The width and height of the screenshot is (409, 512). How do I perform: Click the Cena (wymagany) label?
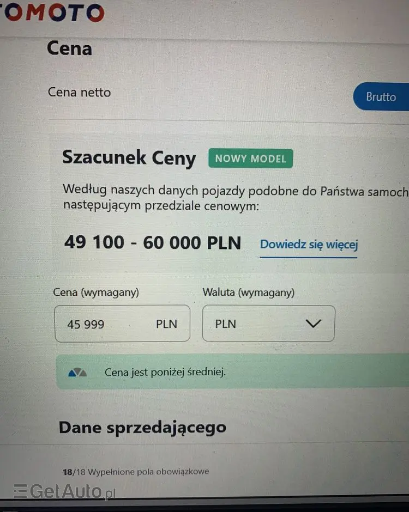96,292
